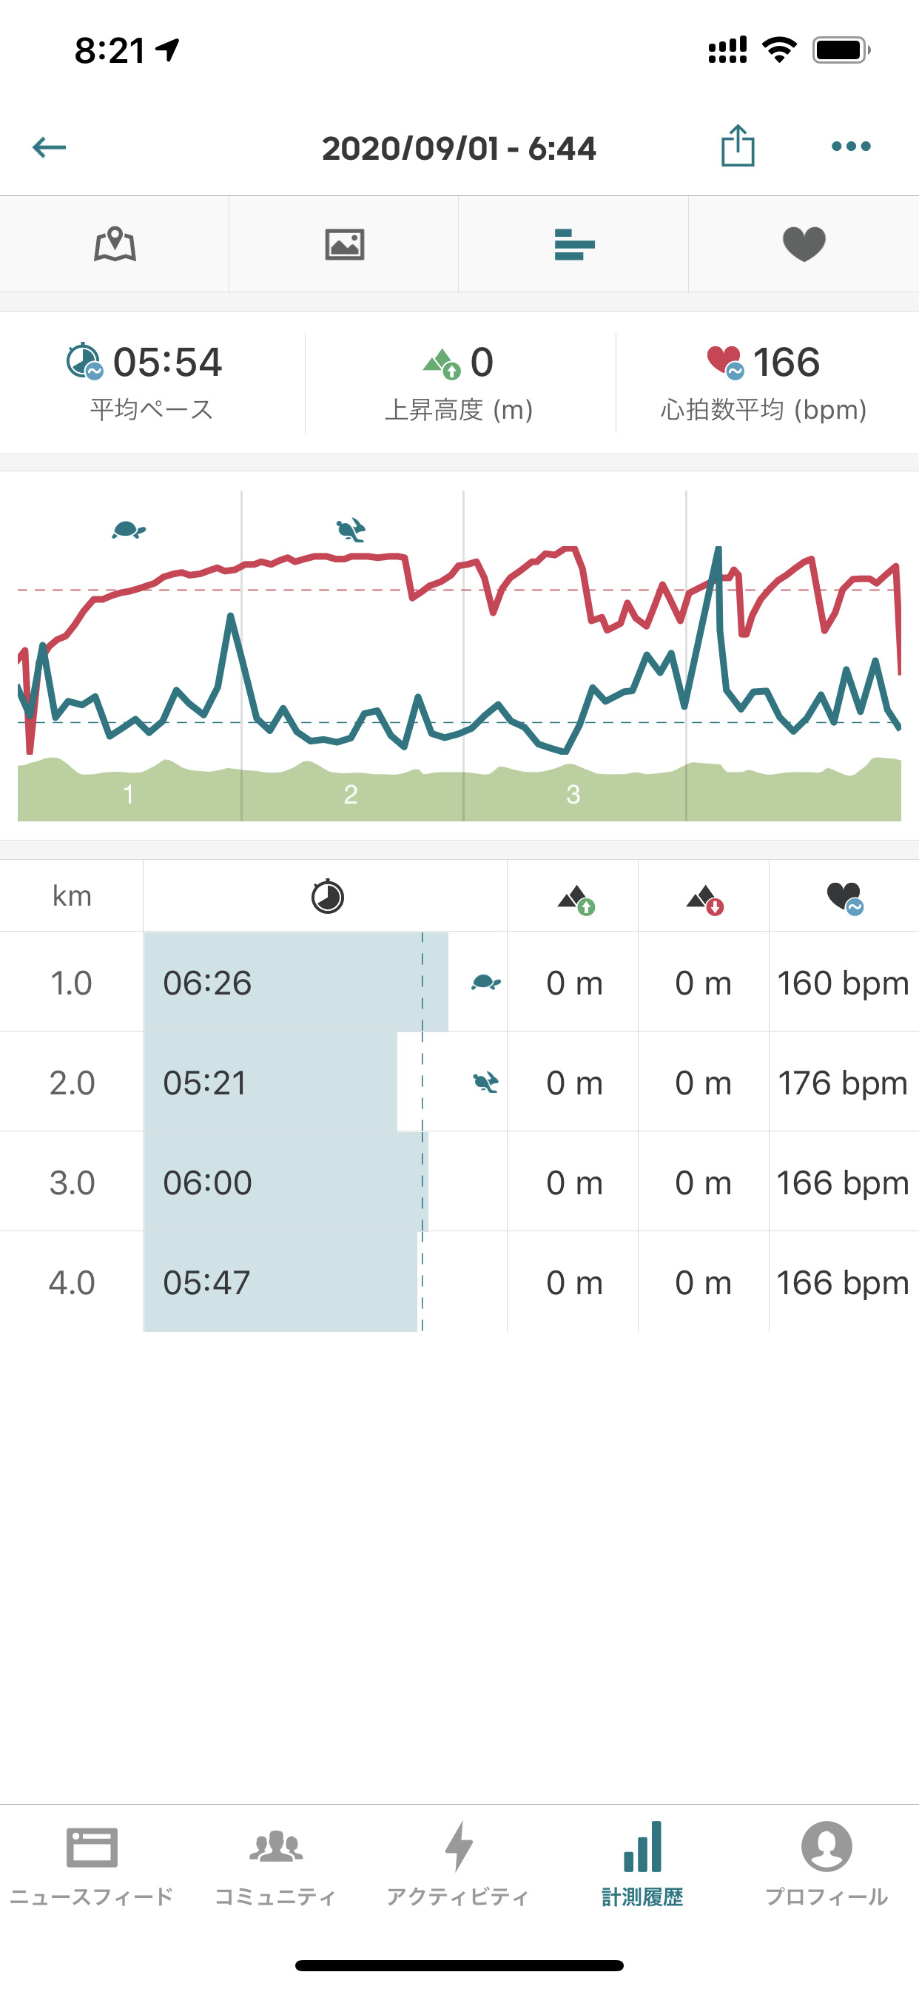
Task: Open the photos tab icon
Action: (344, 245)
